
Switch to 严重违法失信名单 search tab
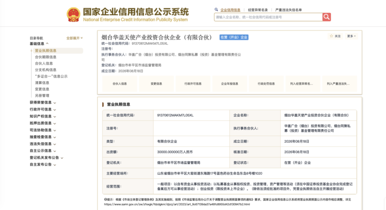tap(289, 10)
